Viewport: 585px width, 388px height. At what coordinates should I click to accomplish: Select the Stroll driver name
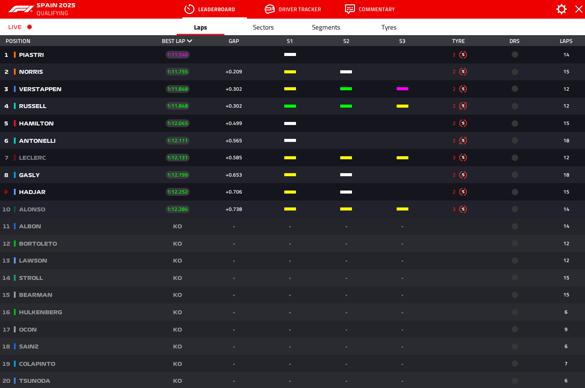[31, 278]
